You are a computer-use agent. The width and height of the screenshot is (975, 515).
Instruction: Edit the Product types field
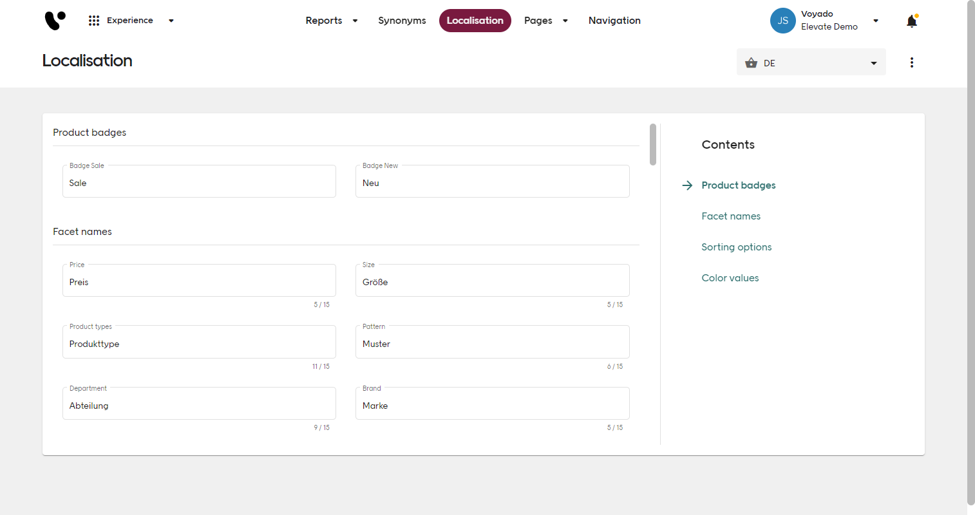point(199,342)
